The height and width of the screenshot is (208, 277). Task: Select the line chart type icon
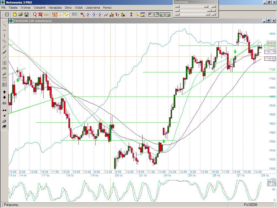pyautogui.click(x=106, y=15)
